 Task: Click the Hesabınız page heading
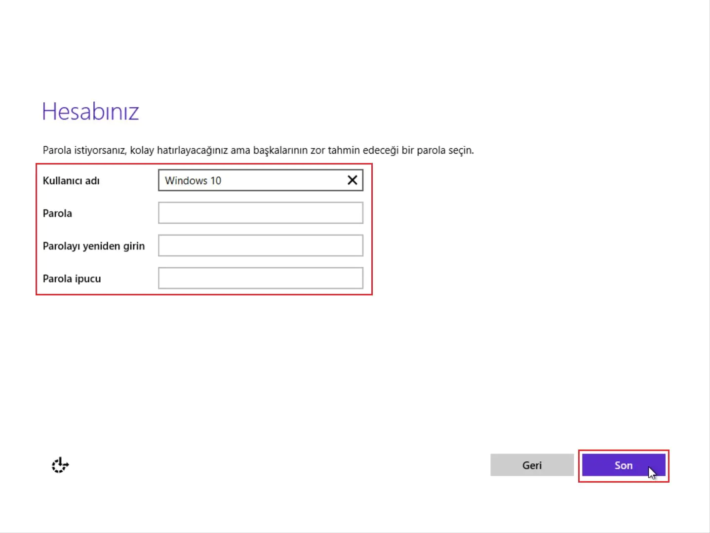click(90, 111)
